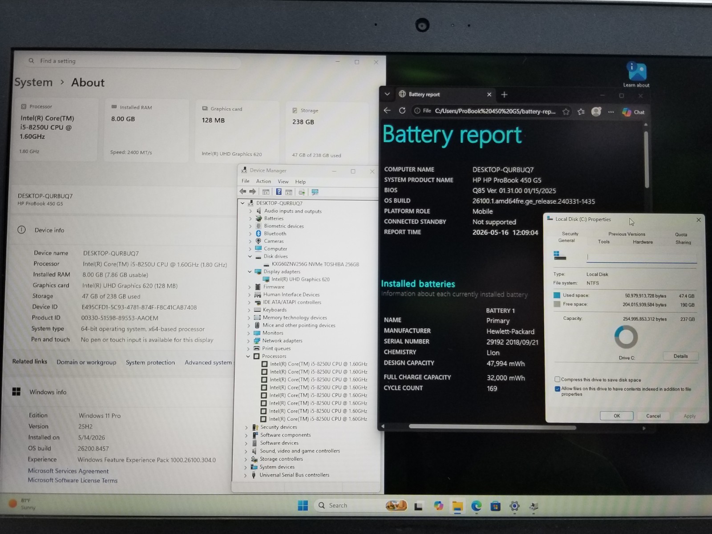Click Cancel in Local Disk Properties
Image resolution: width=712 pixels, height=534 pixels.
click(653, 416)
